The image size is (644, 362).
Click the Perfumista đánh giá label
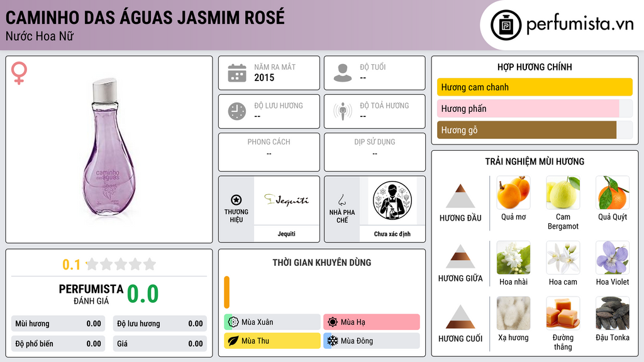[x=91, y=294]
